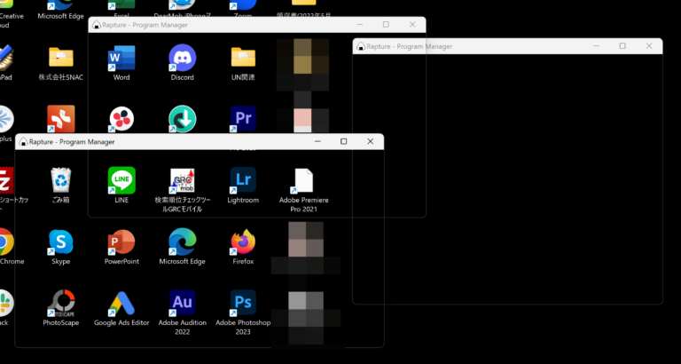Image resolution: width=681 pixels, height=364 pixels.
Task: Click the green download-arrow app icon
Action: [183, 119]
